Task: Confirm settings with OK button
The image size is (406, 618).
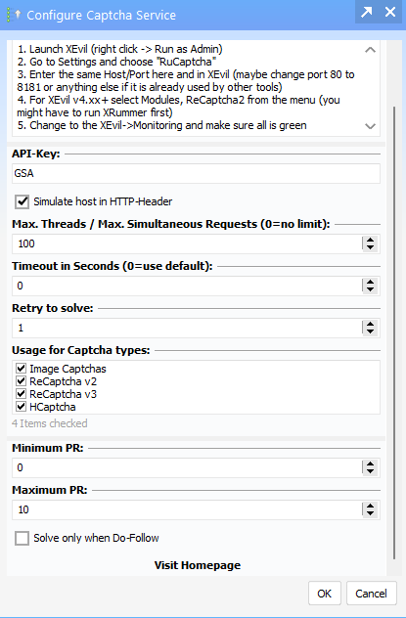Action: 325,594
